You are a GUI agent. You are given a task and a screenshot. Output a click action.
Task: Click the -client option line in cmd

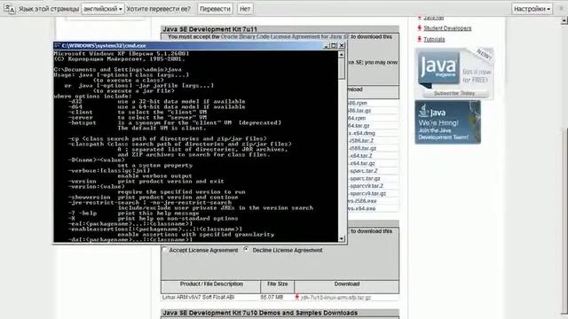pos(137,113)
